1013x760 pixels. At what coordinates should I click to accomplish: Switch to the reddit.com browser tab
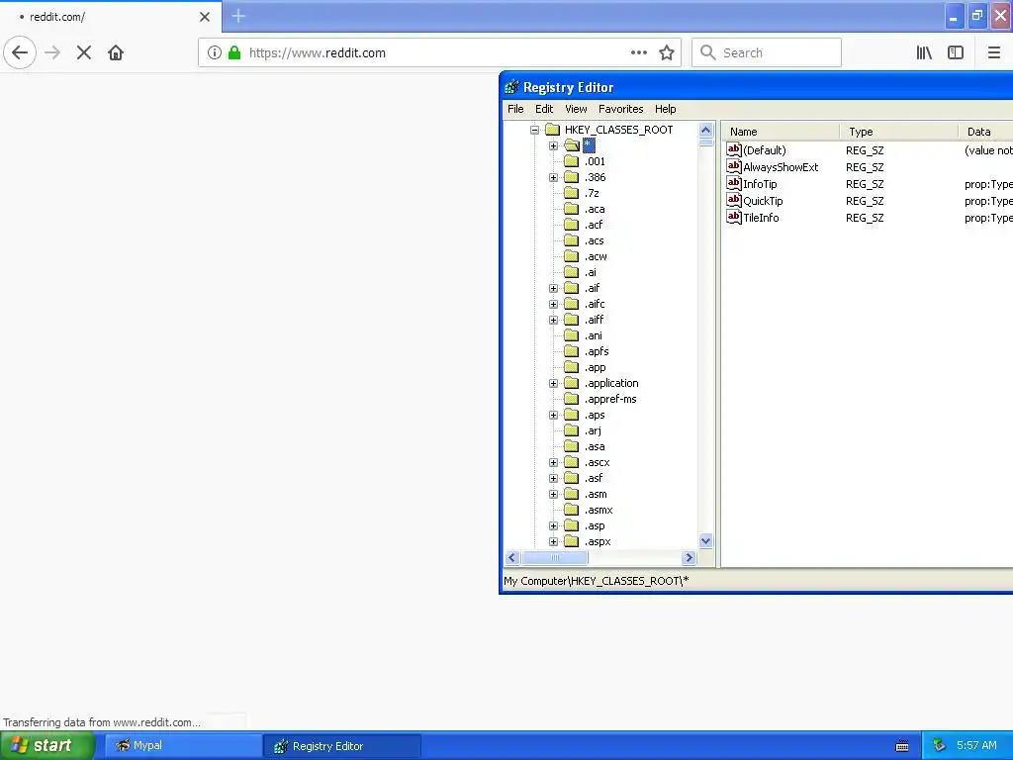(x=110, y=17)
